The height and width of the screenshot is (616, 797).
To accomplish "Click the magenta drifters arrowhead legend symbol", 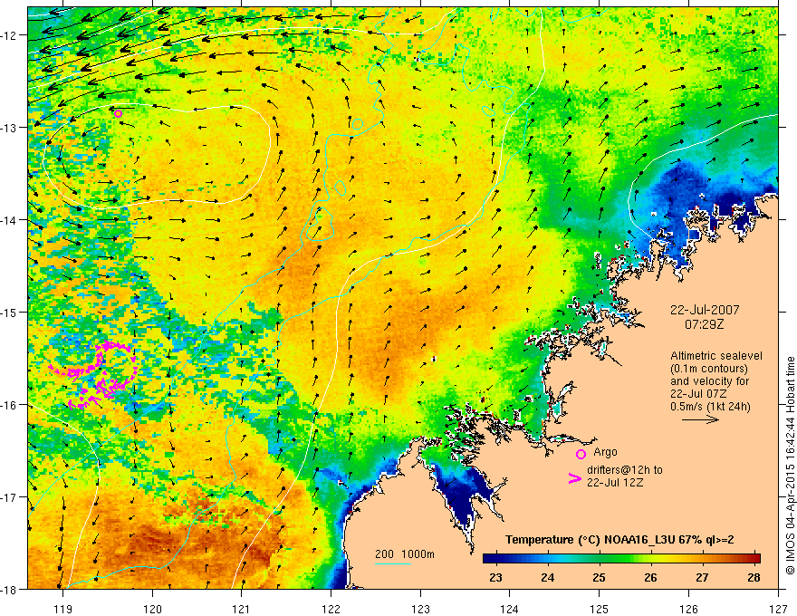I will pos(574,478).
